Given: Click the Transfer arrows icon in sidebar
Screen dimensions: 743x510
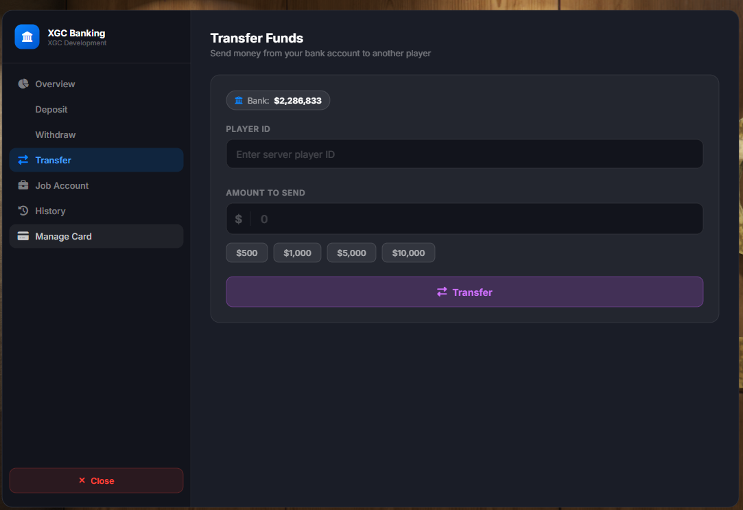Looking at the screenshot, I should pos(23,160).
